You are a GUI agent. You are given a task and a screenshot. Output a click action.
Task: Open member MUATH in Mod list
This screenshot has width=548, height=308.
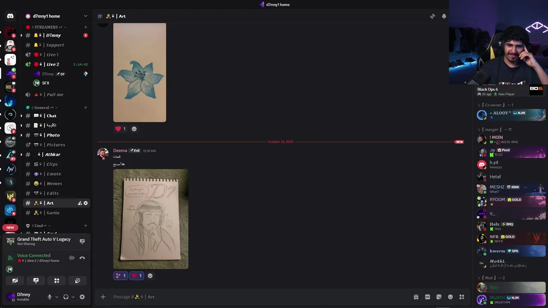pyautogui.click(x=511, y=299)
